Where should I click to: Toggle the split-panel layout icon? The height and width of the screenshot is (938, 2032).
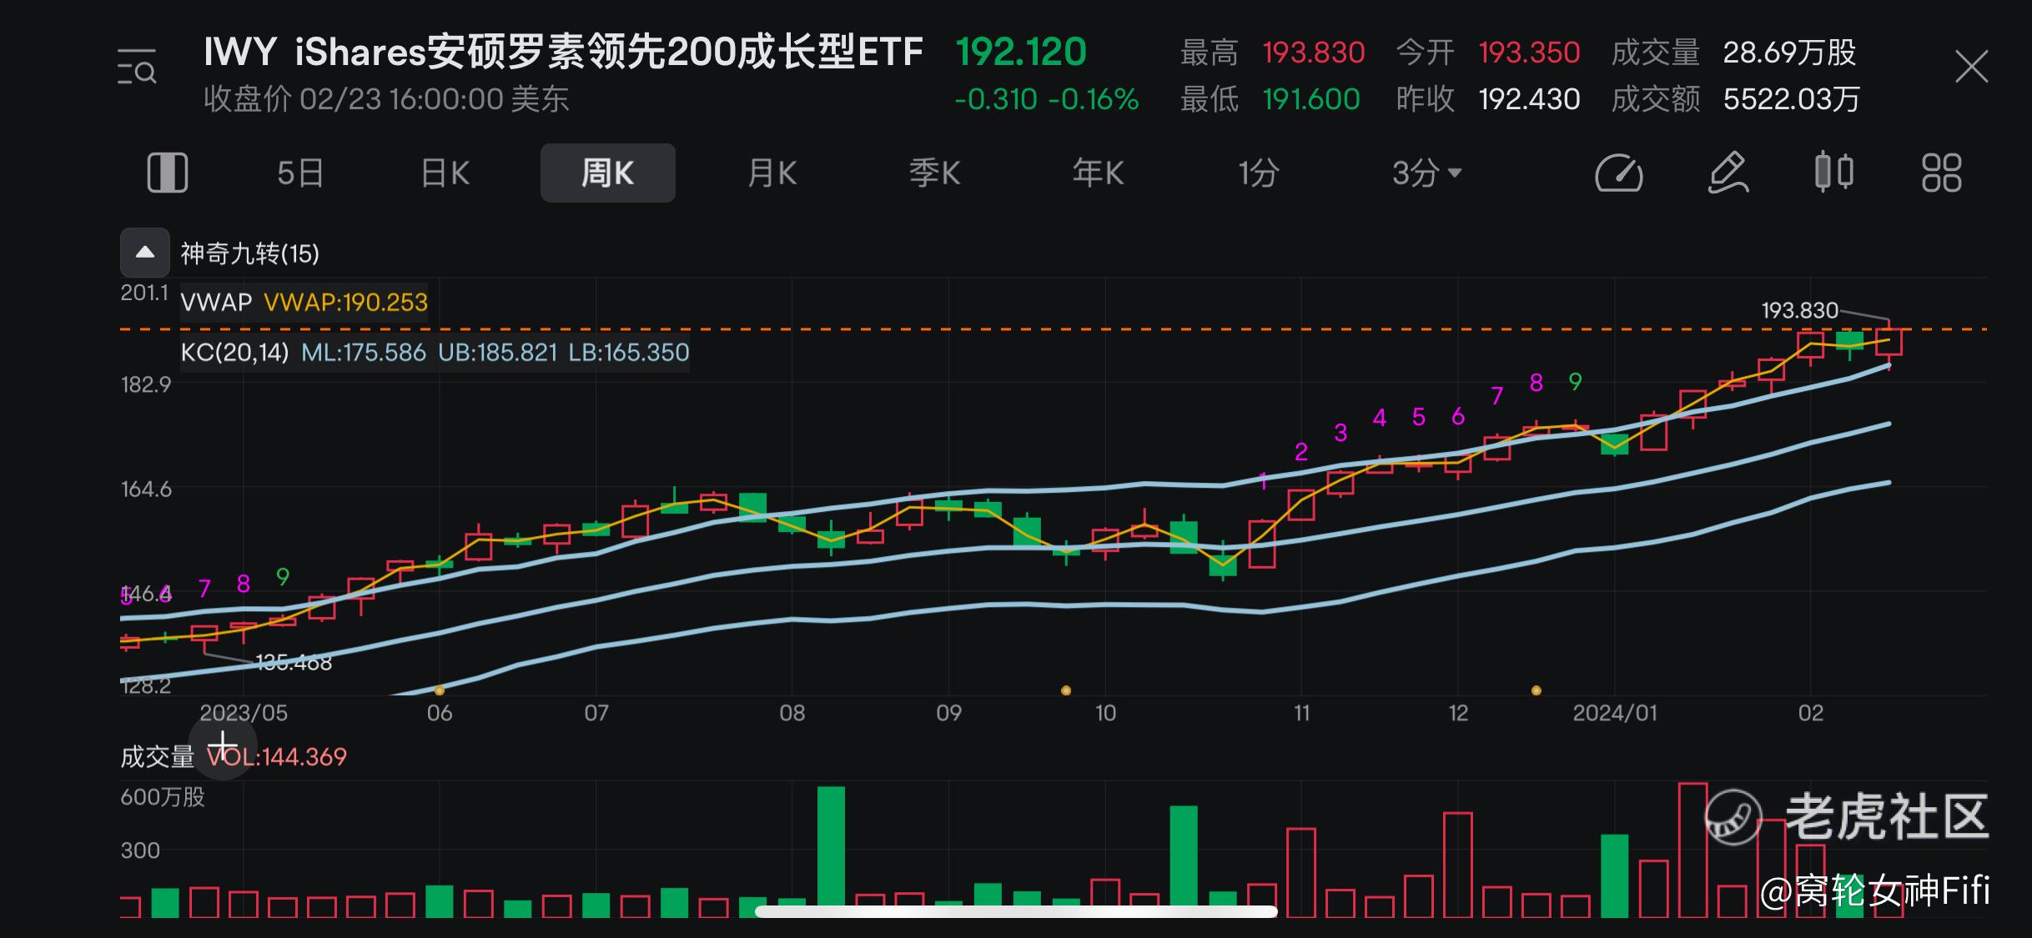tap(168, 173)
